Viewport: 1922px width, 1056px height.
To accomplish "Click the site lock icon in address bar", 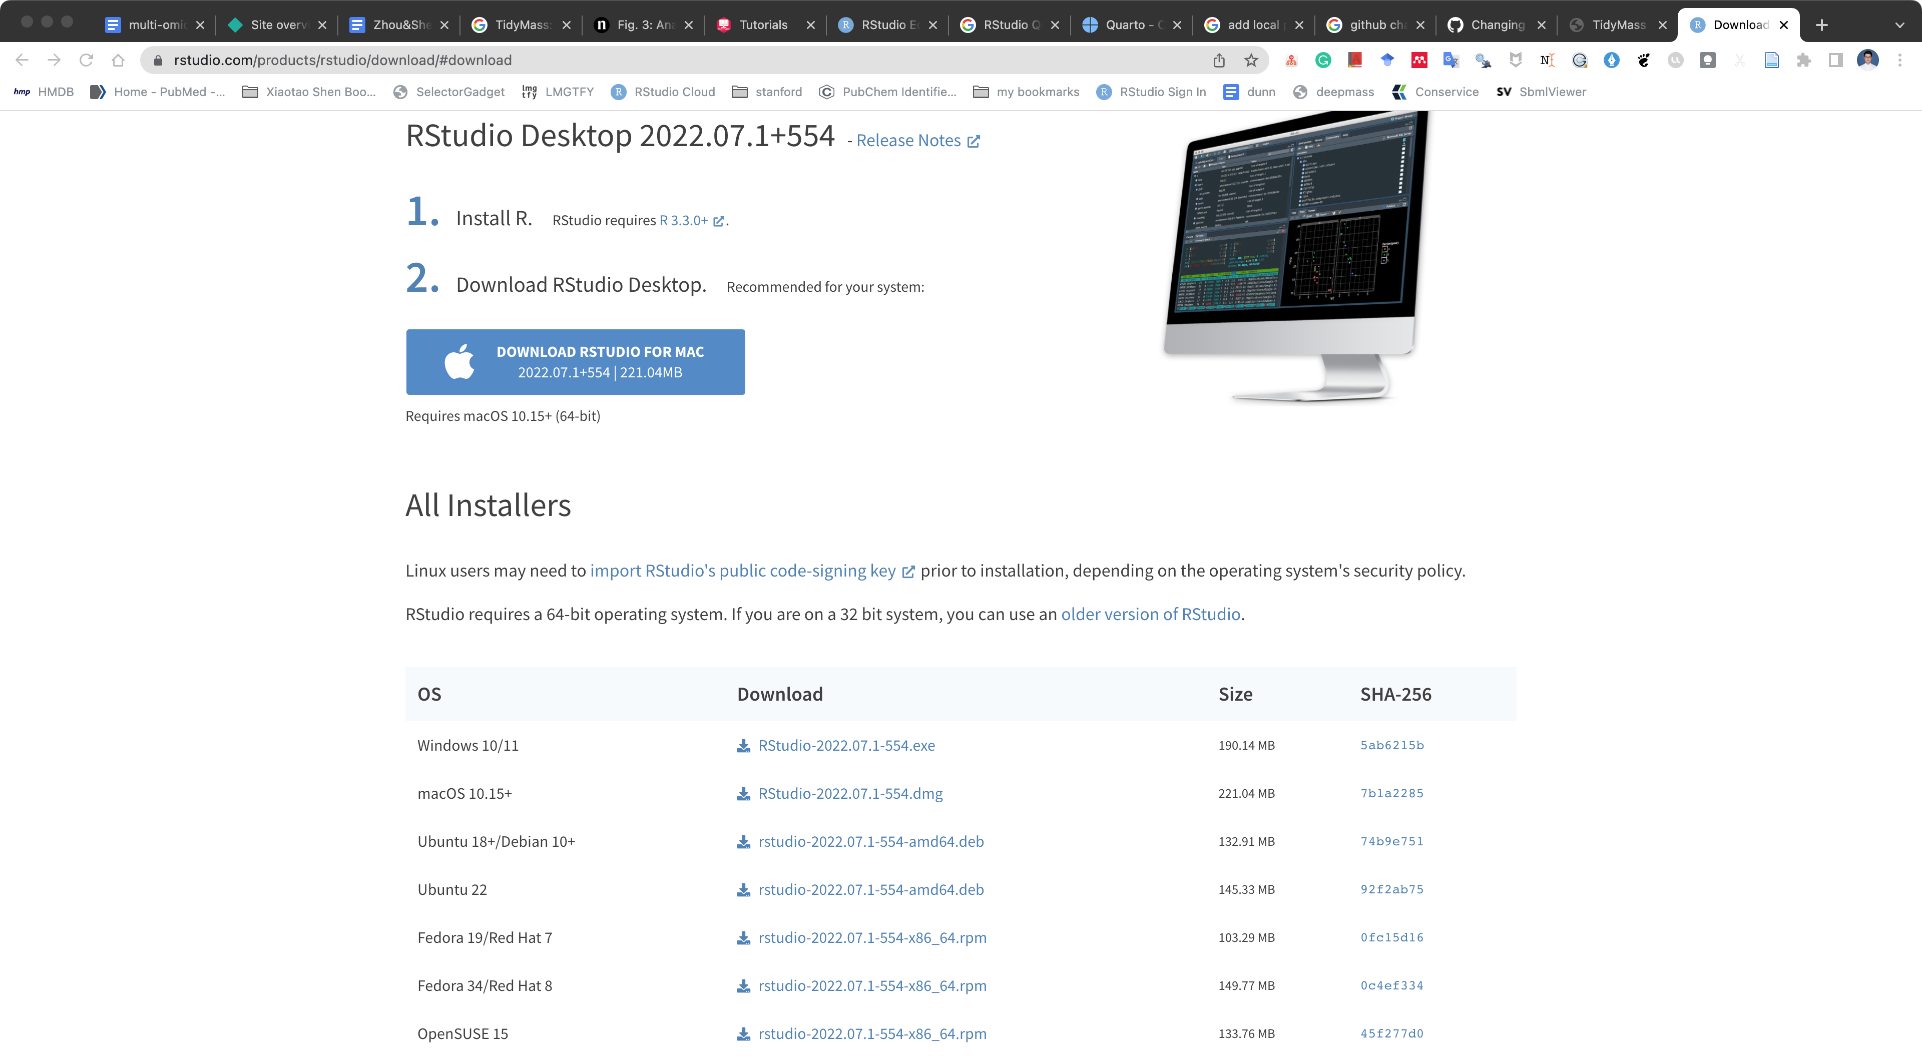I will pyautogui.click(x=158, y=61).
